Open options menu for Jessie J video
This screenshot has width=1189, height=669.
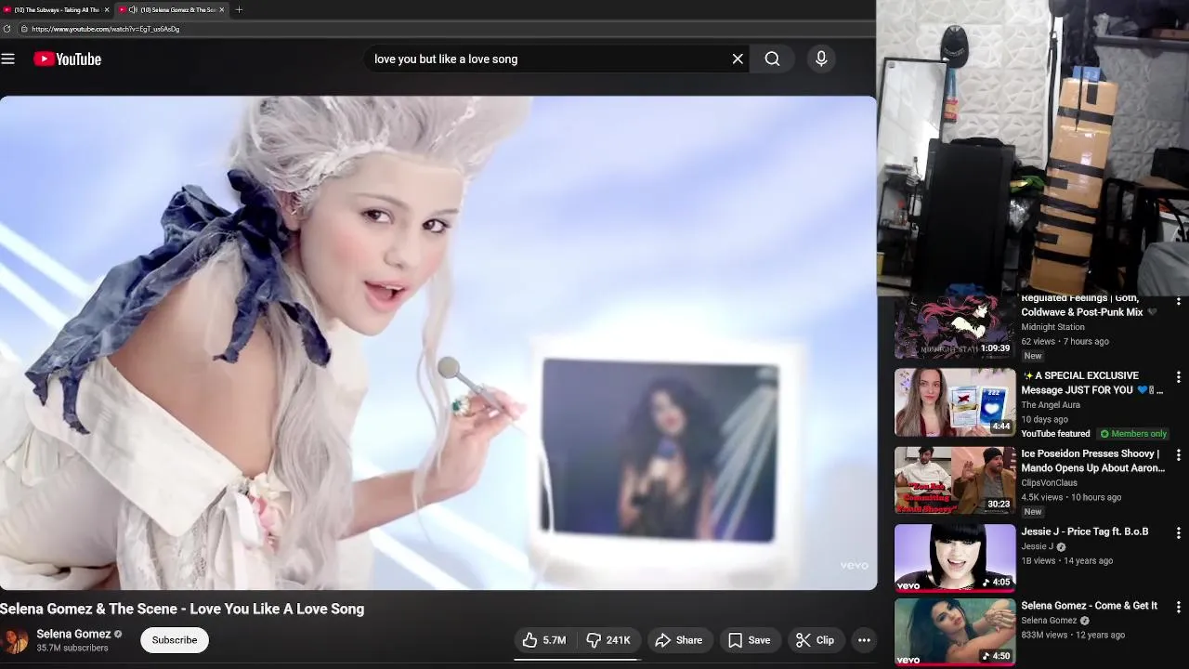point(1178,533)
